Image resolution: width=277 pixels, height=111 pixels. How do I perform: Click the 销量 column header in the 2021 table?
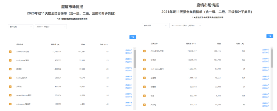(x=219, y=44)
